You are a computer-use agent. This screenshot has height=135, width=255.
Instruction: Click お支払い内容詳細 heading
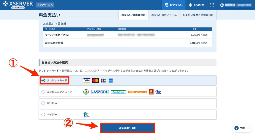[55, 24]
